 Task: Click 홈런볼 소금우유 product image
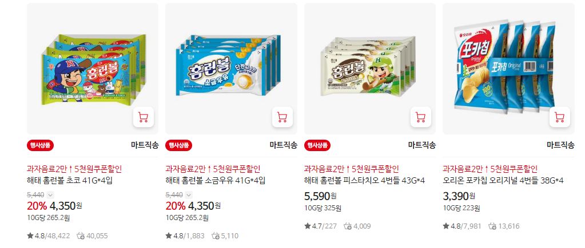pos(232,68)
